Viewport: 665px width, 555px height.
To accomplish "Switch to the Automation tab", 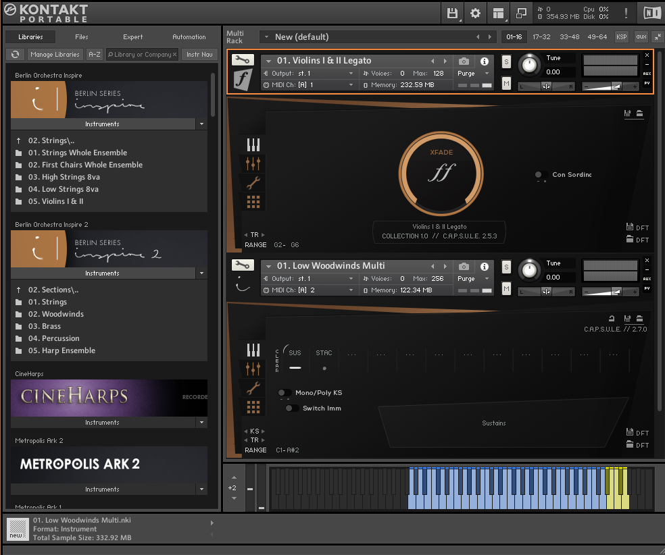I will tap(189, 37).
